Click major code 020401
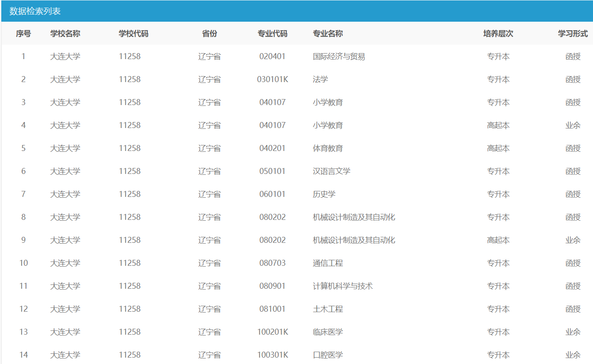593x364 pixels. [x=273, y=57]
